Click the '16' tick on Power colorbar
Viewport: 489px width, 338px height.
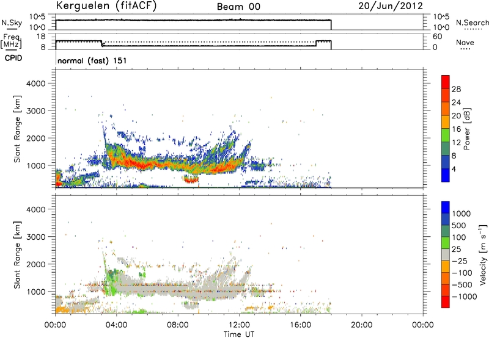point(456,129)
